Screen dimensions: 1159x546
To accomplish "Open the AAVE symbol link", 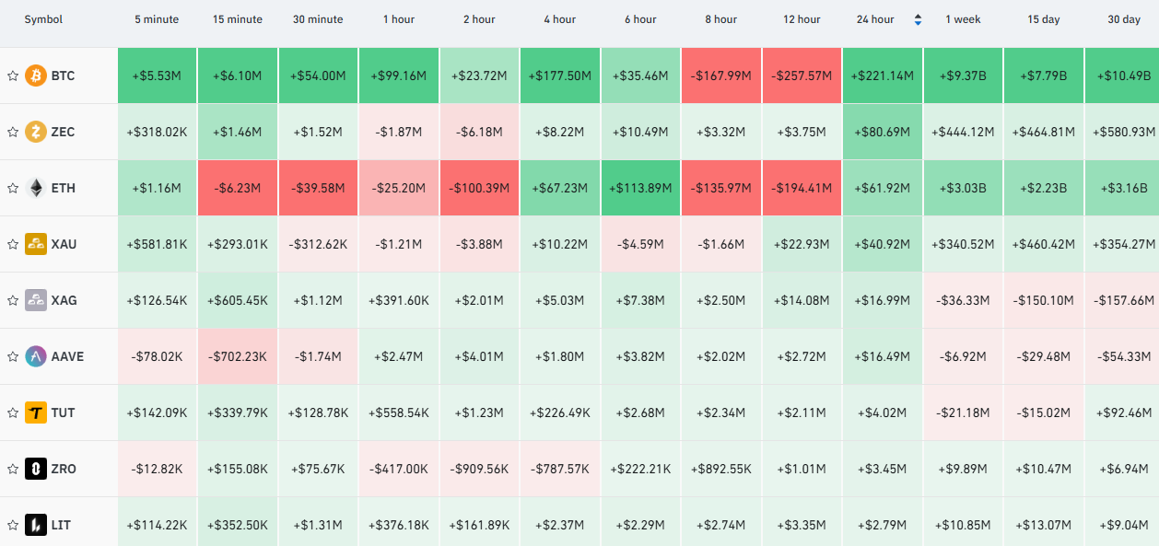I will 67,356.
